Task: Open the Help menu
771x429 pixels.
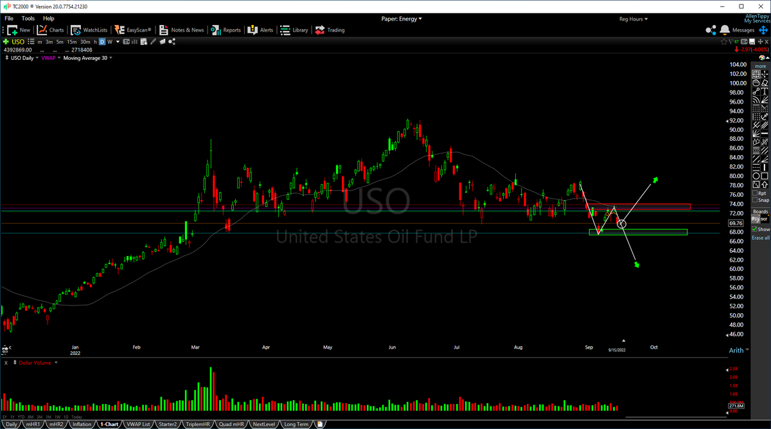Action: pos(49,19)
